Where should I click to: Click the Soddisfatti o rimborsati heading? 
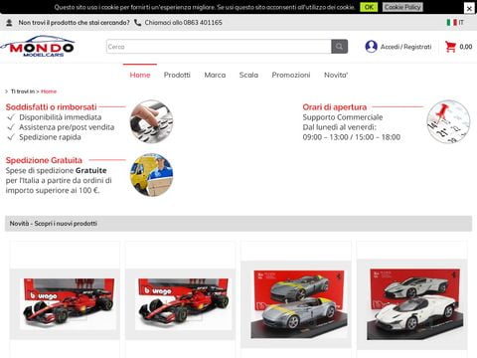[x=51, y=107]
